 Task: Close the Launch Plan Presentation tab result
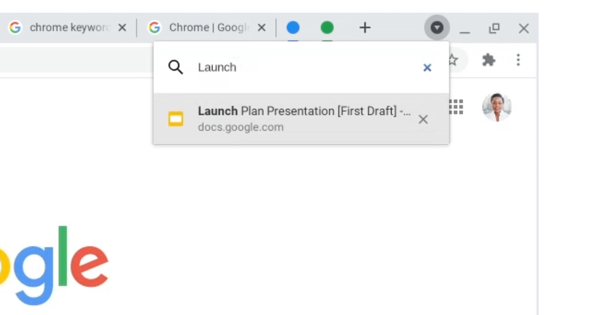click(423, 119)
